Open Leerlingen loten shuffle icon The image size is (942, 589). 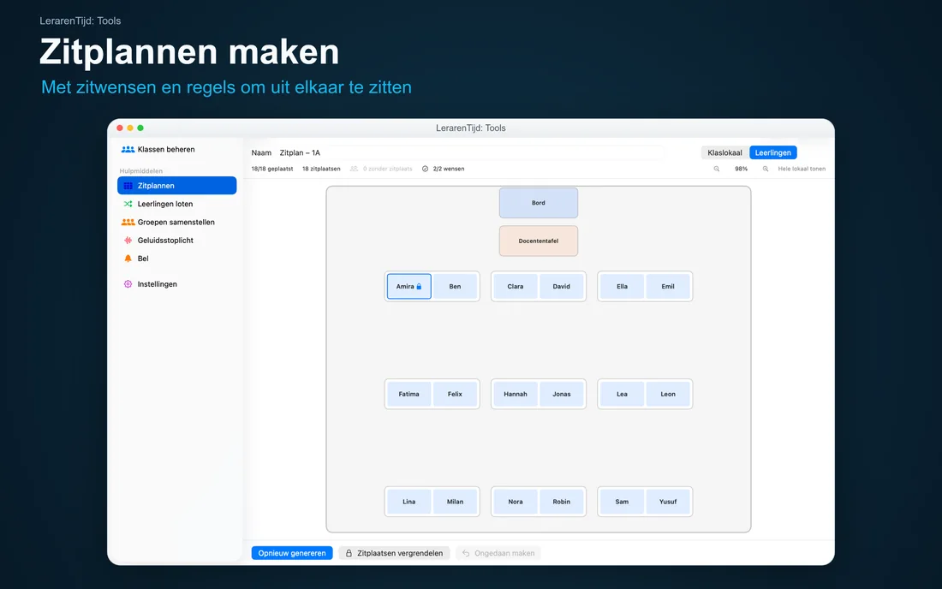point(128,204)
